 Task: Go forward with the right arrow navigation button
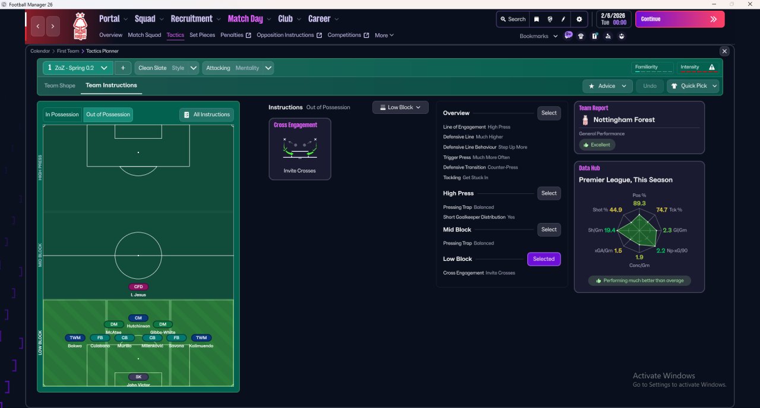53,26
